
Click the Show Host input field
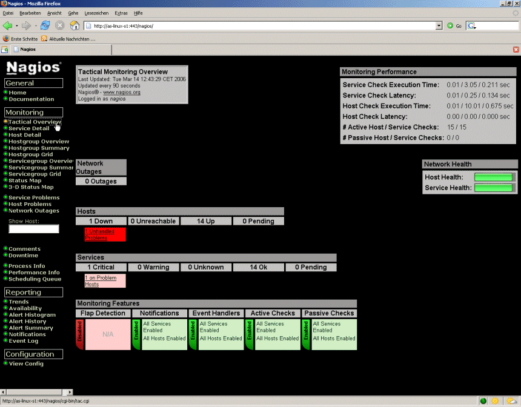pos(33,229)
